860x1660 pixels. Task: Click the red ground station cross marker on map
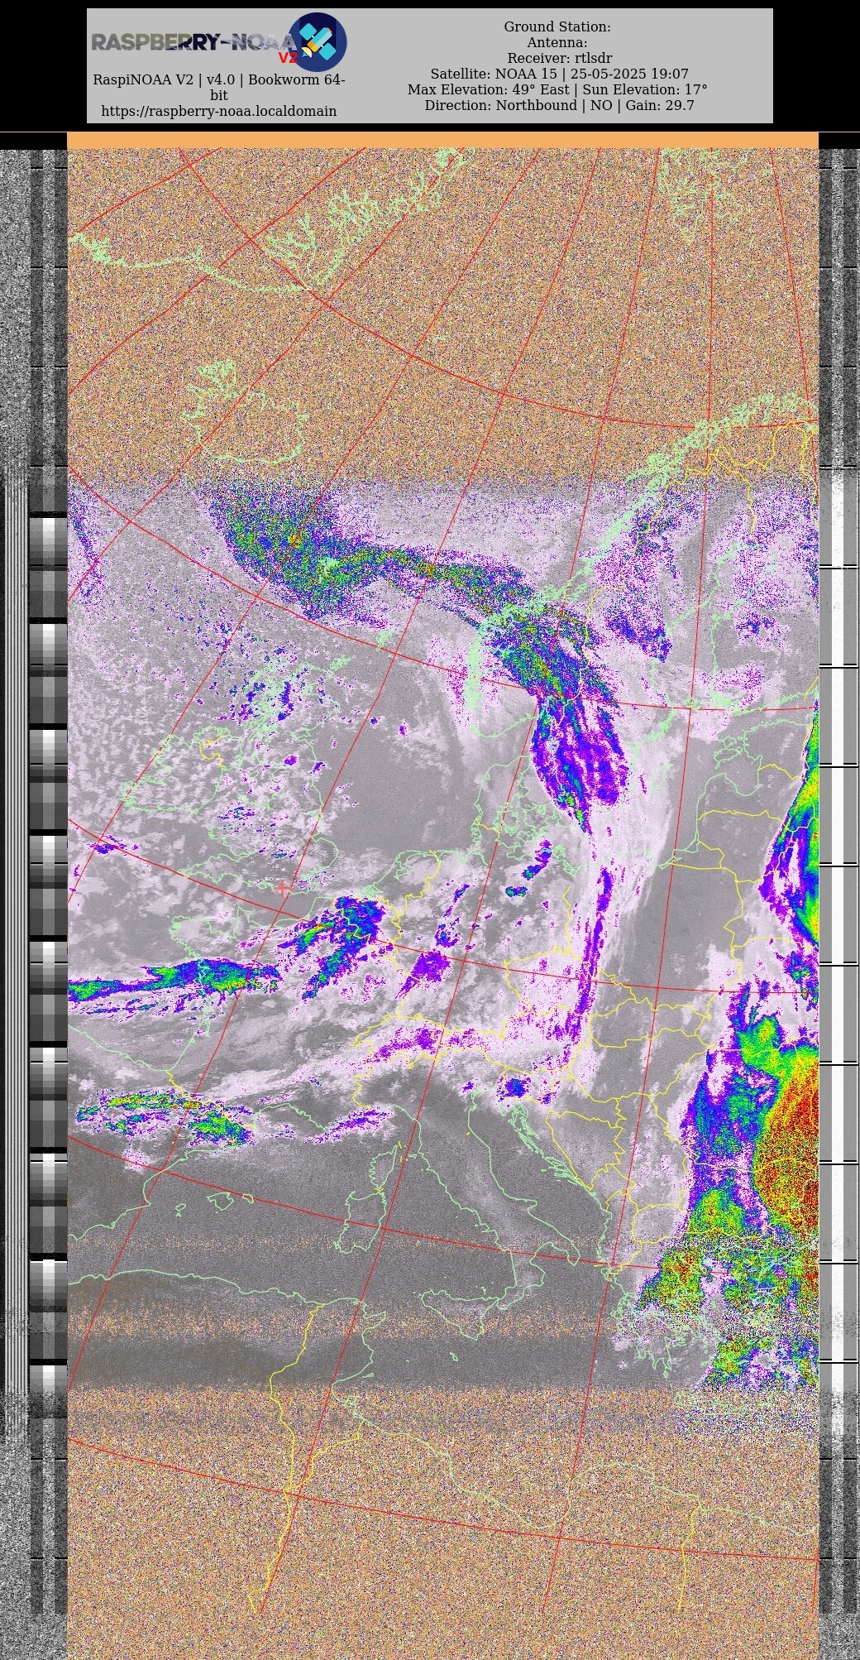coord(282,888)
